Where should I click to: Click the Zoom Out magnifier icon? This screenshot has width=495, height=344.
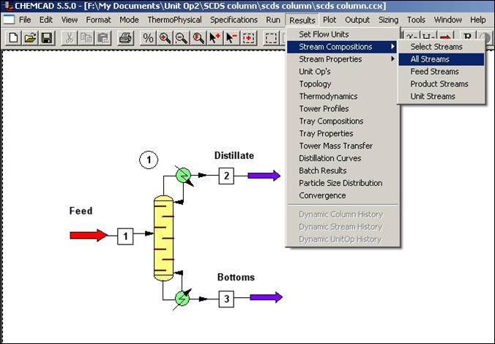click(x=182, y=38)
